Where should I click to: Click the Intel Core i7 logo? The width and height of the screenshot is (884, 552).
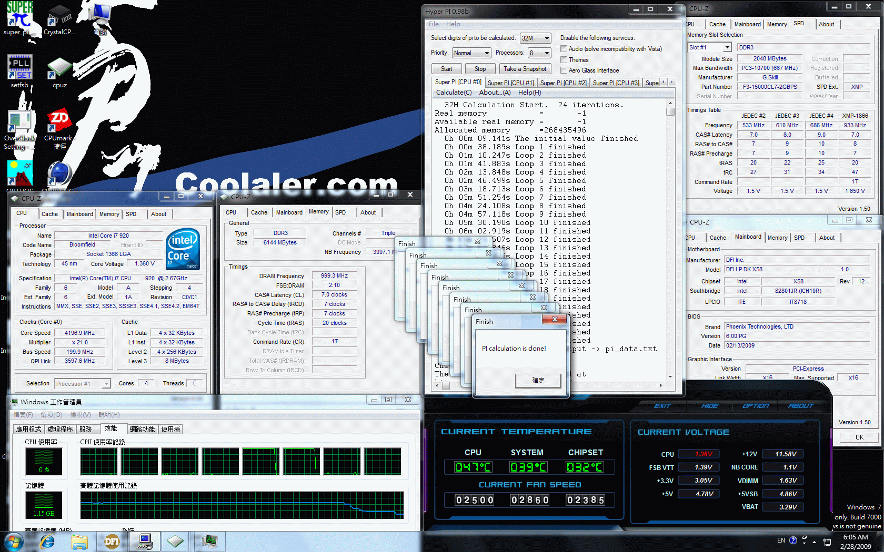coord(183,249)
